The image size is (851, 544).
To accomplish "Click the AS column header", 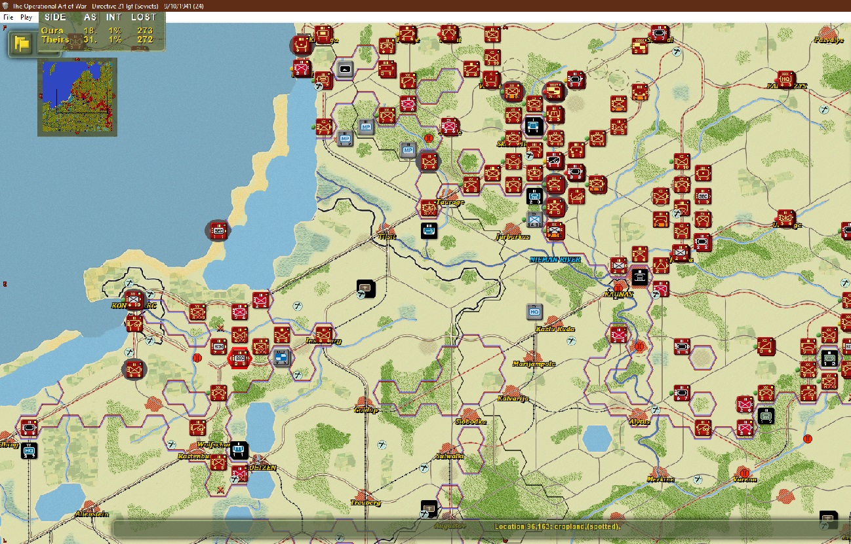I will click(x=90, y=17).
